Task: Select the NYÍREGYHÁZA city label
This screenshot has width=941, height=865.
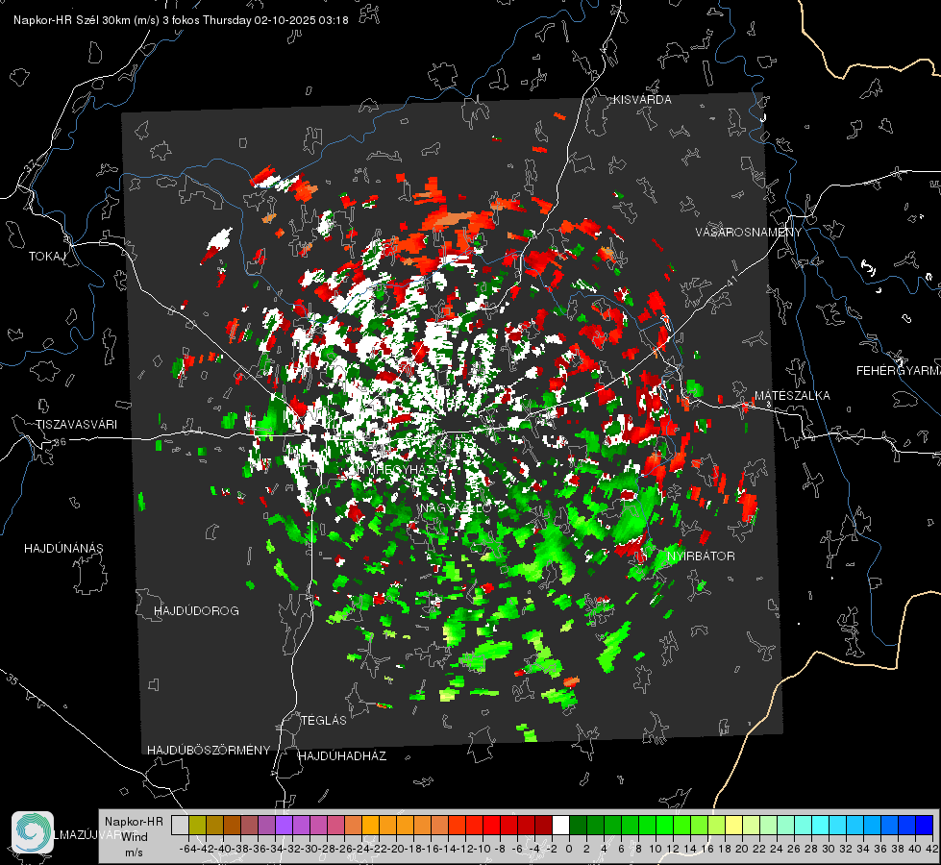Action: 399,469
